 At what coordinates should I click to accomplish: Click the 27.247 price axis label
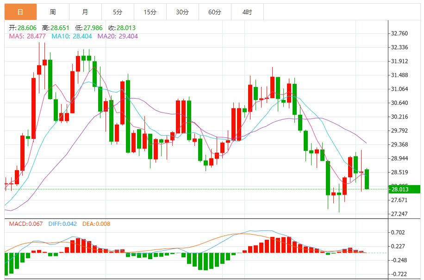[x=399, y=214]
